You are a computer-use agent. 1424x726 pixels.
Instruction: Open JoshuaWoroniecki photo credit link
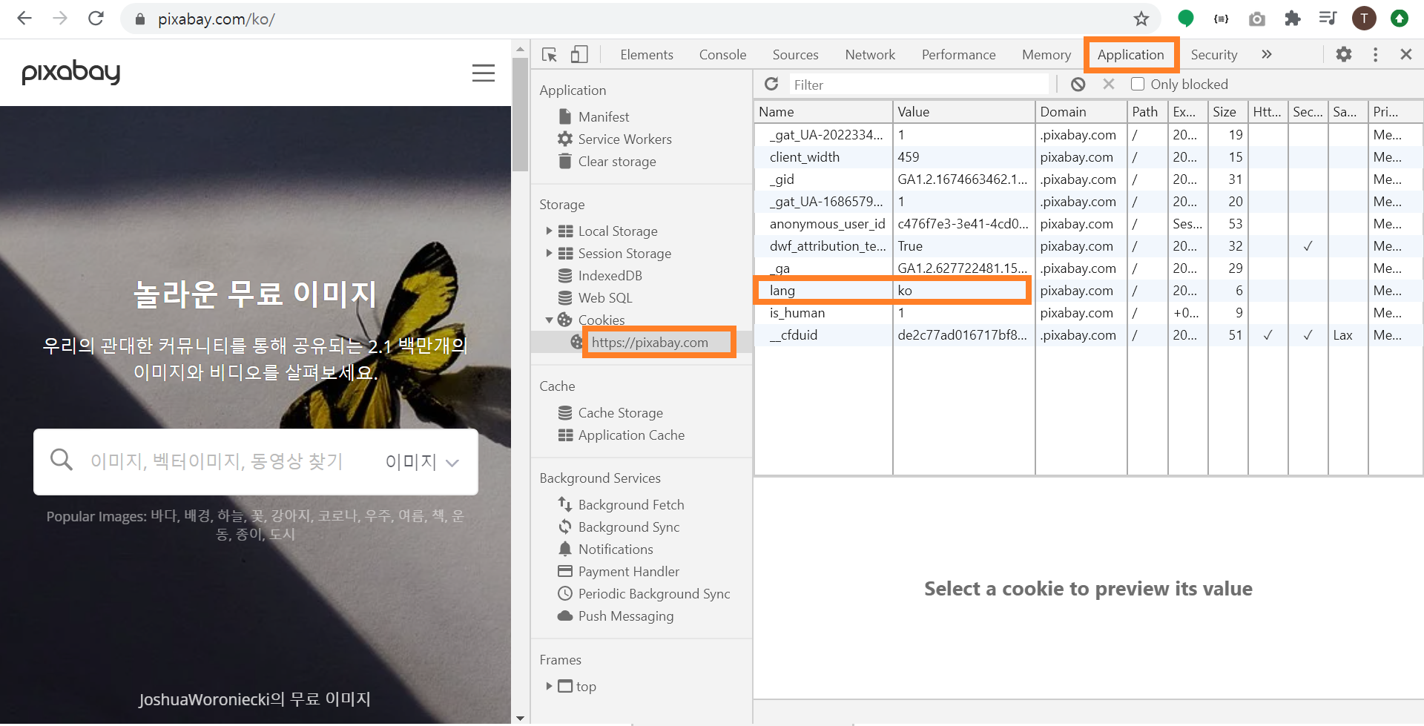click(254, 699)
